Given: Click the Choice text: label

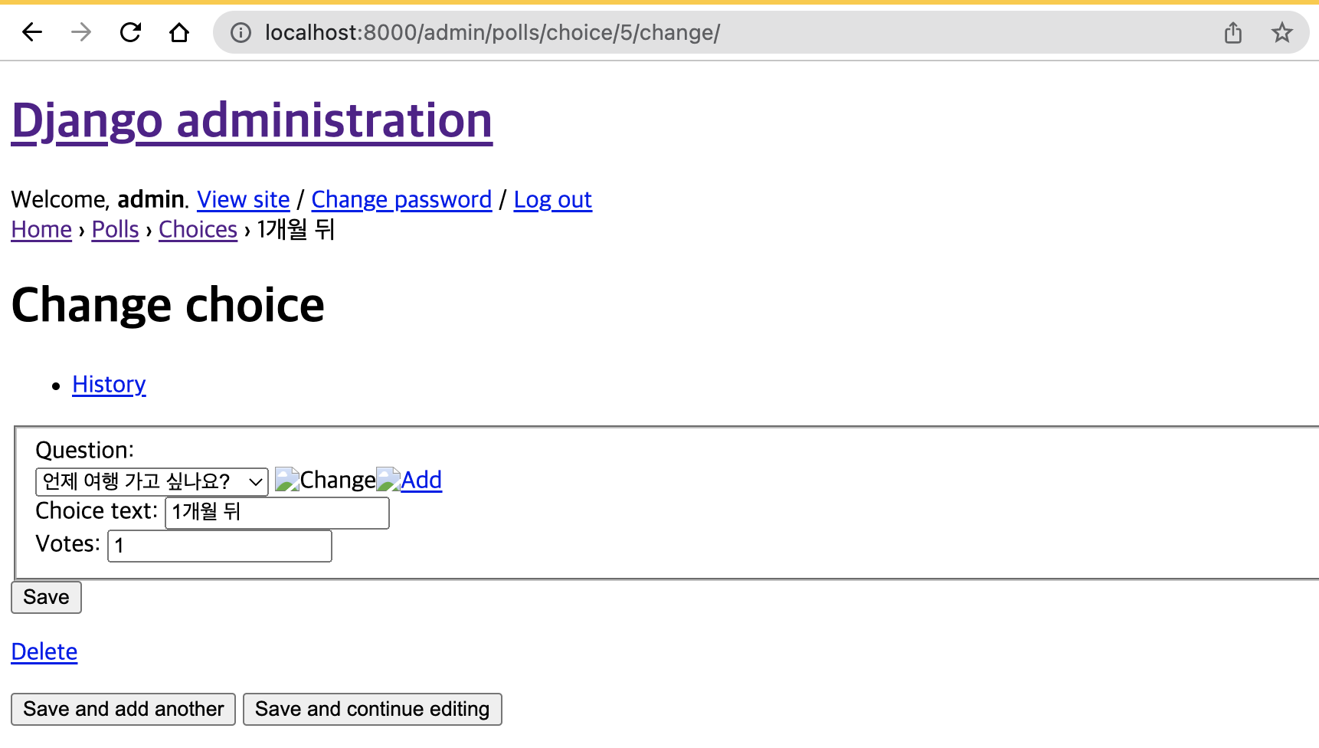Looking at the screenshot, I should (97, 510).
